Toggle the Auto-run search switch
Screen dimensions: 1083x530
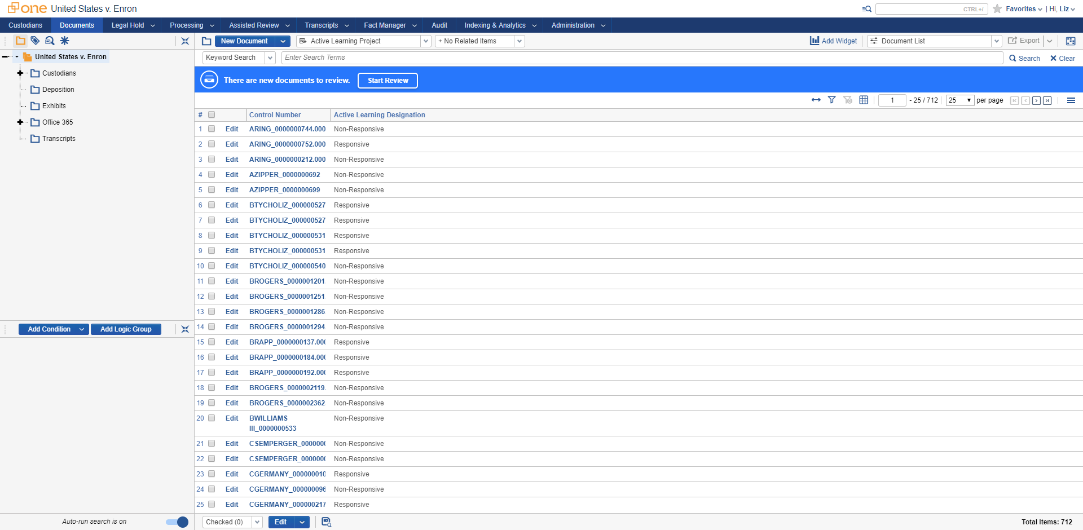[177, 522]
